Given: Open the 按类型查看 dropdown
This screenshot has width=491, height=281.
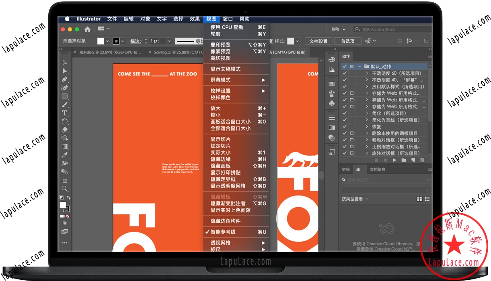Looking at the screenshot, I should tap(355, 199).
